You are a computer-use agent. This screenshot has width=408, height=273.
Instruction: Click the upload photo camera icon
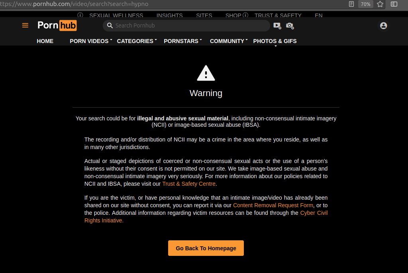(290, 26)
